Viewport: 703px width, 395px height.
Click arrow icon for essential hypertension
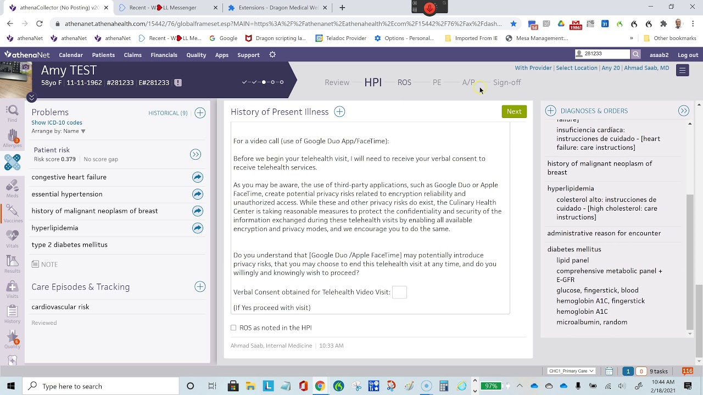[x=198, y=194]
